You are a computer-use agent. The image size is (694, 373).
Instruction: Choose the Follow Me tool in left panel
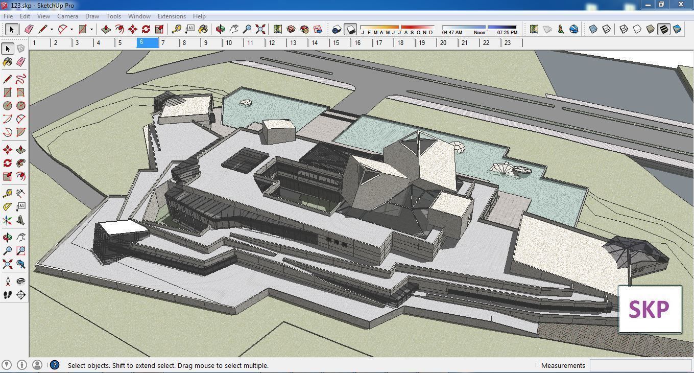(20, 163)
